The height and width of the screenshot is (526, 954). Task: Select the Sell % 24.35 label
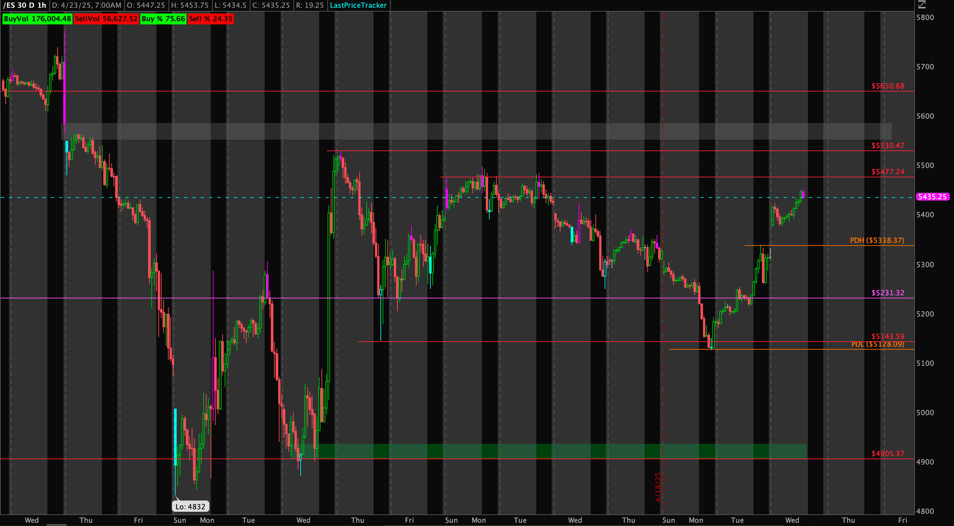(210, 19)
